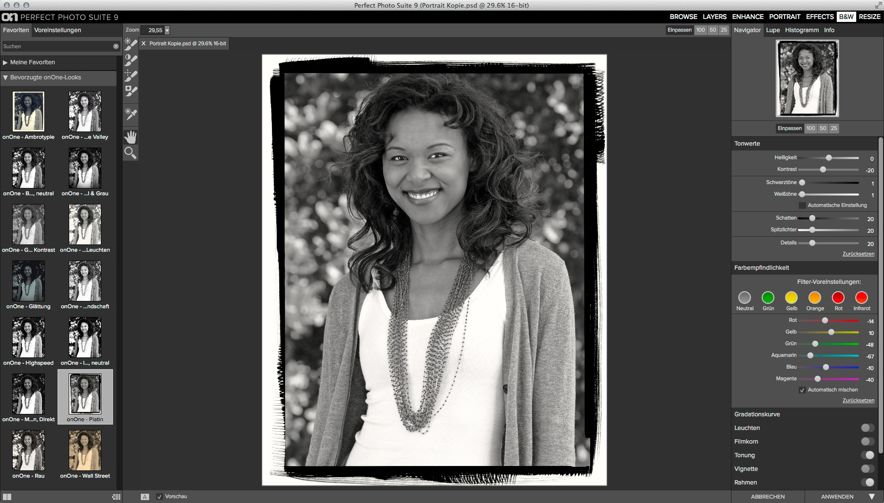Select the selective color brush tool
884x503 pixels.
(x=131, y=91)
